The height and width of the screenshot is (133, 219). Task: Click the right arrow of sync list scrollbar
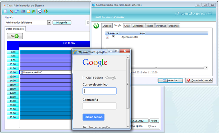tap(206, 68)
